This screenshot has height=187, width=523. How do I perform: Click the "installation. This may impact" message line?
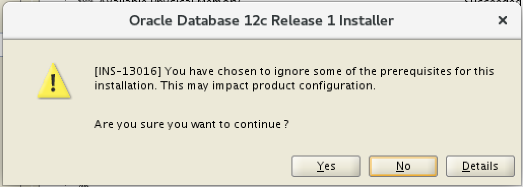click(172, 86)
